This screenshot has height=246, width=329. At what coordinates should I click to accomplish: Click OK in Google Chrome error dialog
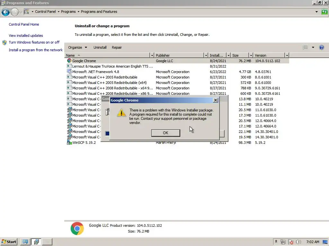point(165,133)
